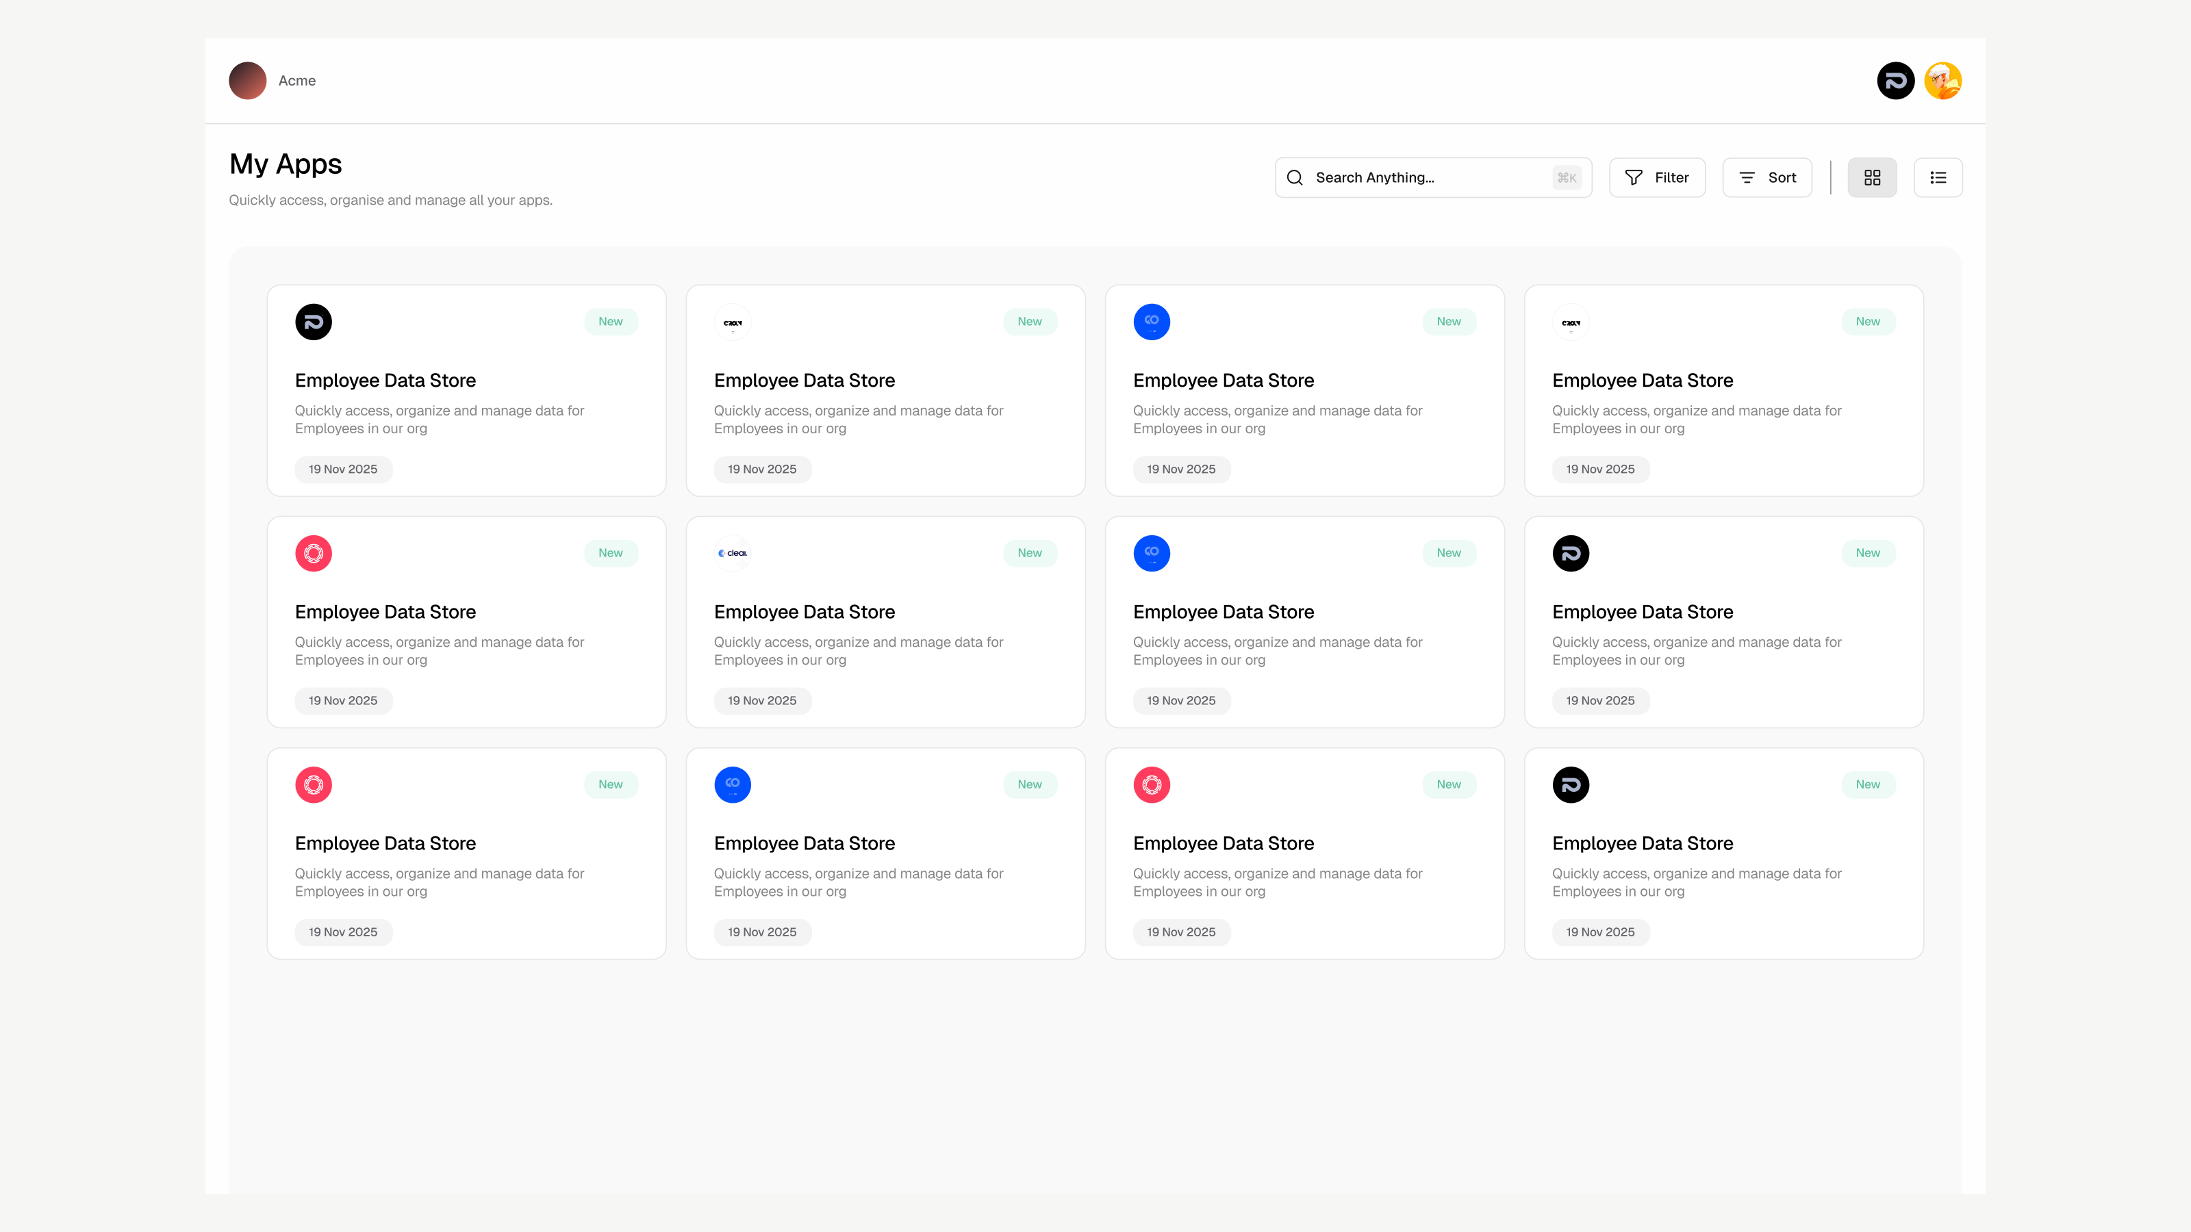Click the clear logo icon on card
The height and width of the screenshot is (1232, 2191).
pos(733,554)
